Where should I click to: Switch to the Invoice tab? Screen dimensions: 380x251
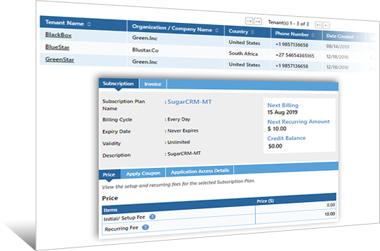coord(153,84)
